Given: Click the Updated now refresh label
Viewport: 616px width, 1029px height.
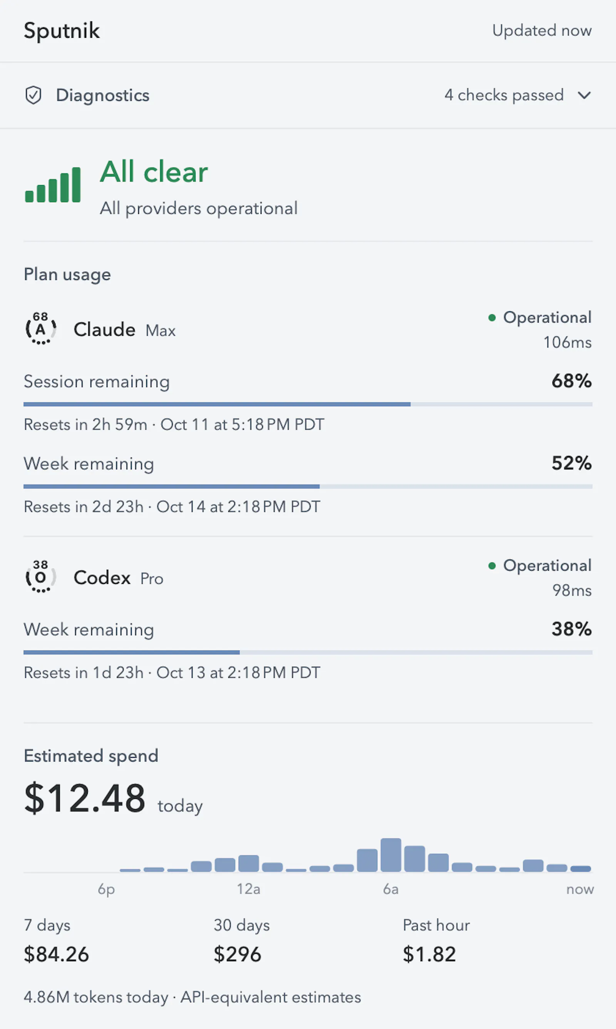Looking at the screenshot, I should pyautogui.click(x=542, y=30).
